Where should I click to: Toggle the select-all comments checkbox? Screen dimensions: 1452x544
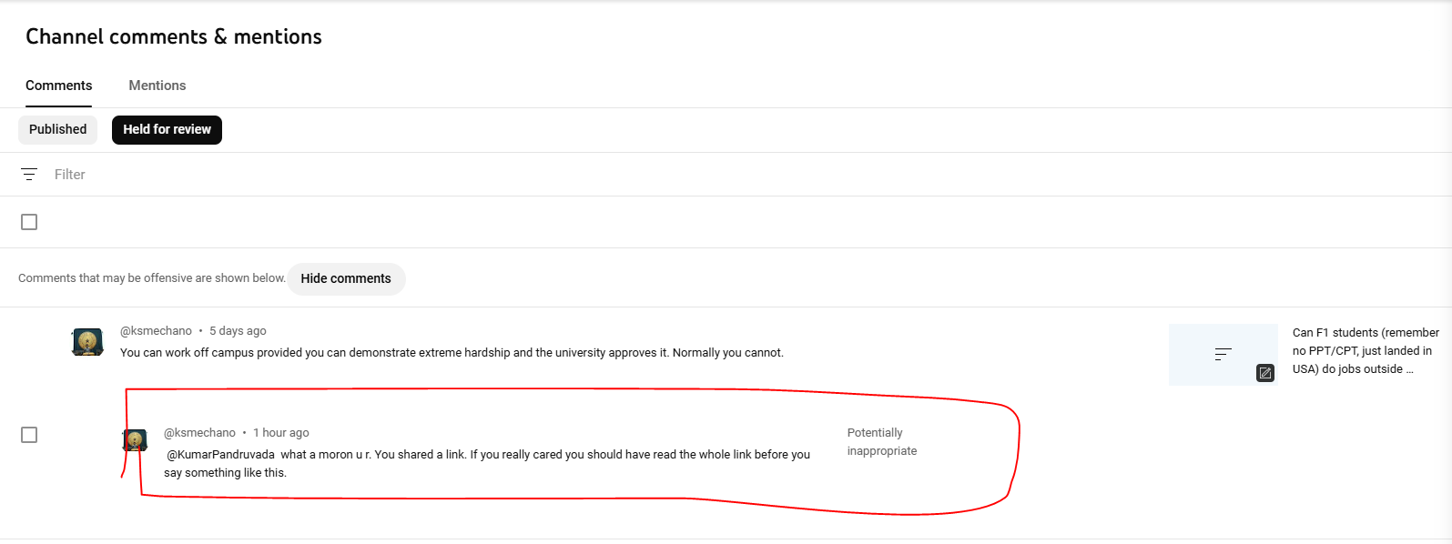click(29, 222)
